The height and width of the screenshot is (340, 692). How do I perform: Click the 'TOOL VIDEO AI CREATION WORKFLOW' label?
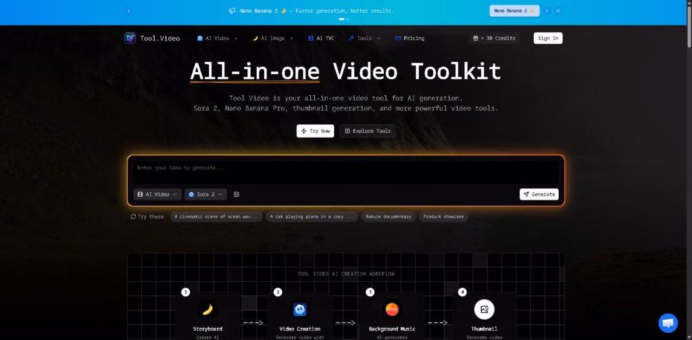(x=346, y=274)
